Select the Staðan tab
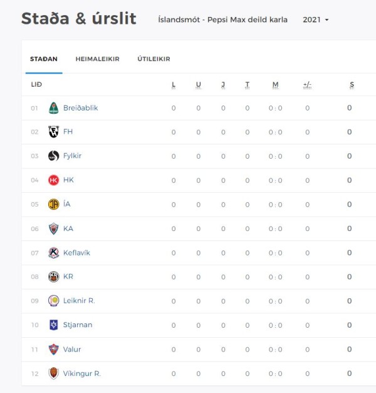 pos(44,59)
